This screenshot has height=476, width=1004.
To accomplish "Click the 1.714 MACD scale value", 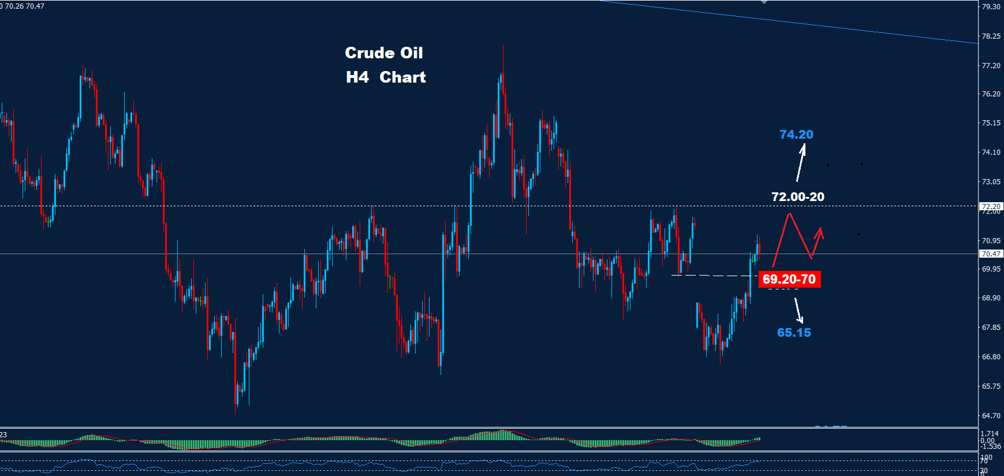I will [x=989, y=433].
